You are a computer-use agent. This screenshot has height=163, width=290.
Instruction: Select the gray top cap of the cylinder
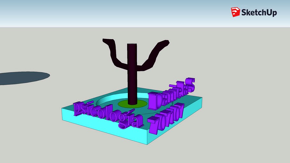pos(132,44)
